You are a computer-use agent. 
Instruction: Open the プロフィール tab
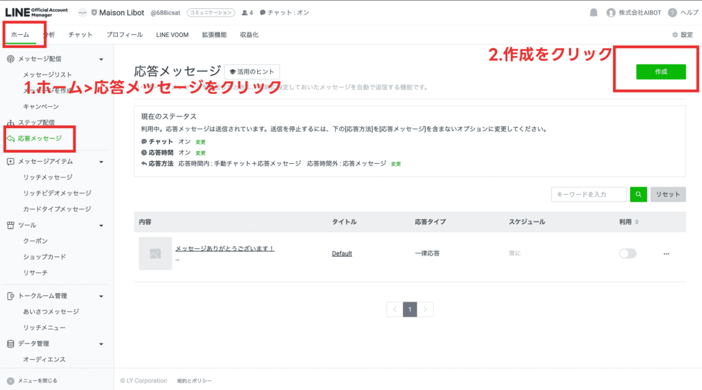tap(124, 34)
